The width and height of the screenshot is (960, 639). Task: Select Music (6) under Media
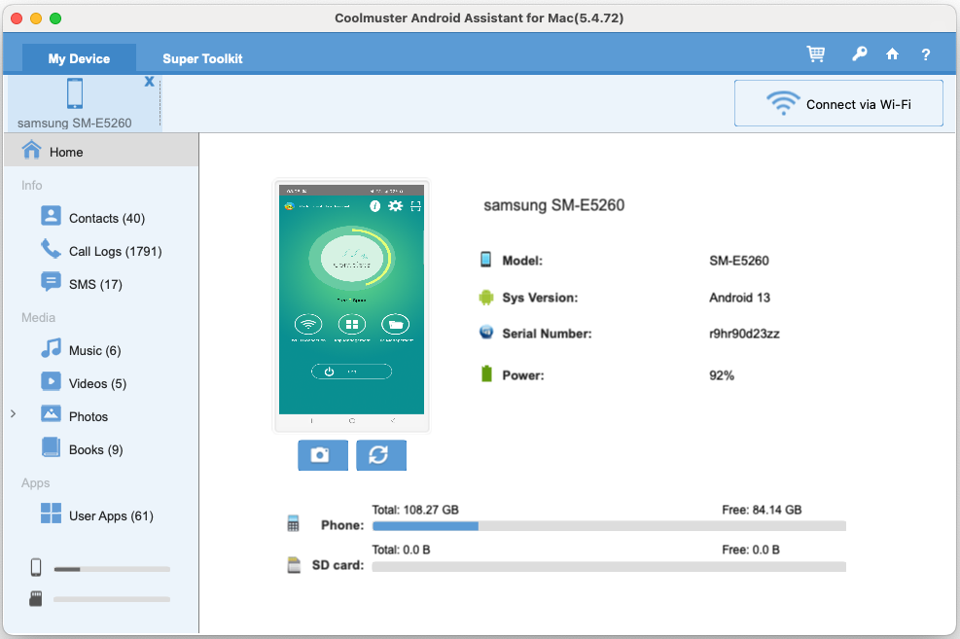96,349
